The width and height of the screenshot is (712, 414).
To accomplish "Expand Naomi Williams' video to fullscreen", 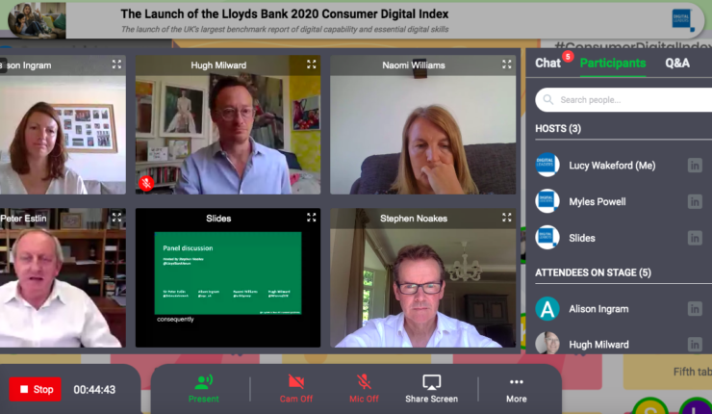I will [x=507, y=65].
